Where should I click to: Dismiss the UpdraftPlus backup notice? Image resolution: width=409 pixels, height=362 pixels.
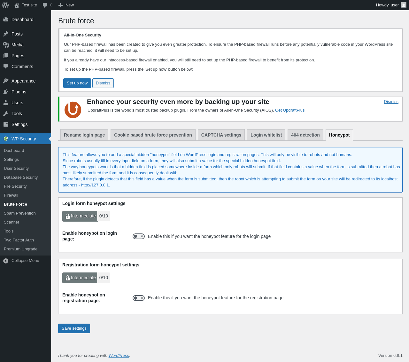391,102
